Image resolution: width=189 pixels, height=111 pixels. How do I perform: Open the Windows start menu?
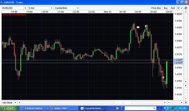(9, 108)
